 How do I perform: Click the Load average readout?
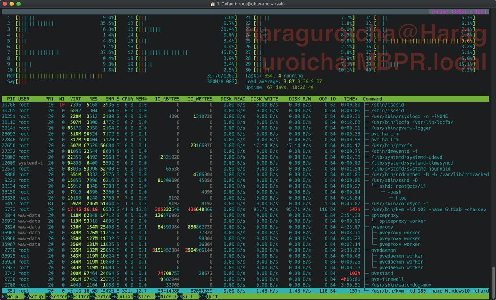tap(283, 81)
